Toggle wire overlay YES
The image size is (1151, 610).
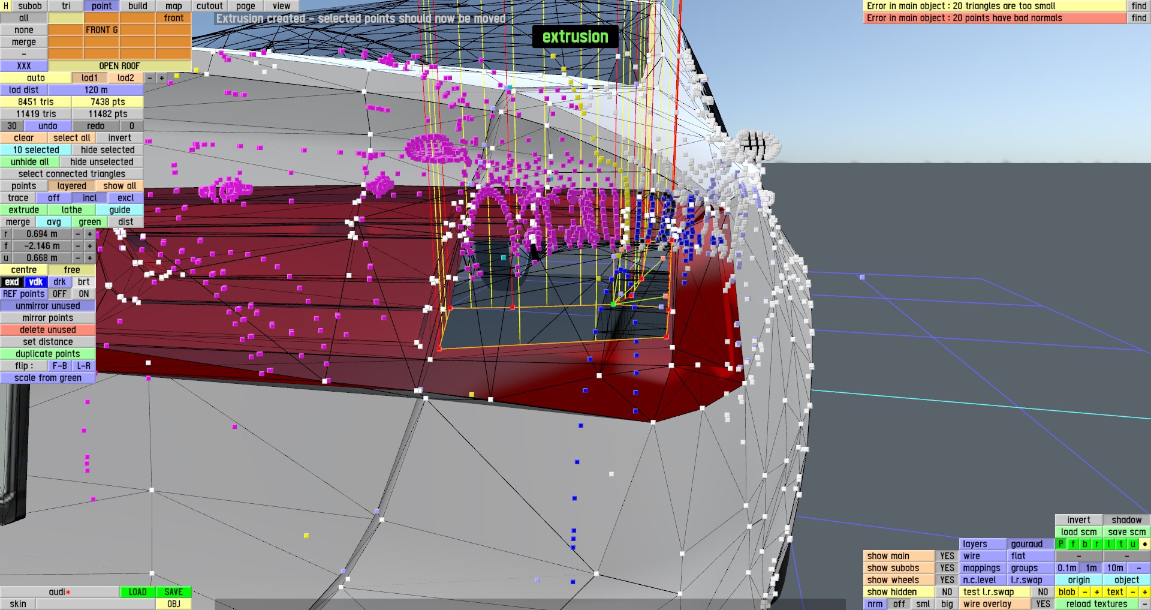[1043, 604]
